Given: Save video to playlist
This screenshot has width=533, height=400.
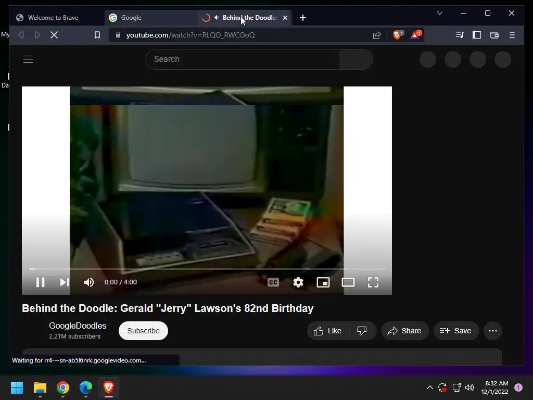Looking at the screenshot, I should tap(456, 331).
